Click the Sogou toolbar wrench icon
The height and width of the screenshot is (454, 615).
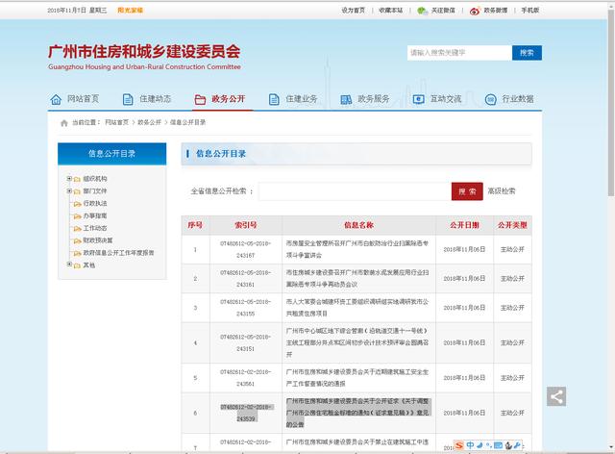pyautogui.click(x=517, y=445)
